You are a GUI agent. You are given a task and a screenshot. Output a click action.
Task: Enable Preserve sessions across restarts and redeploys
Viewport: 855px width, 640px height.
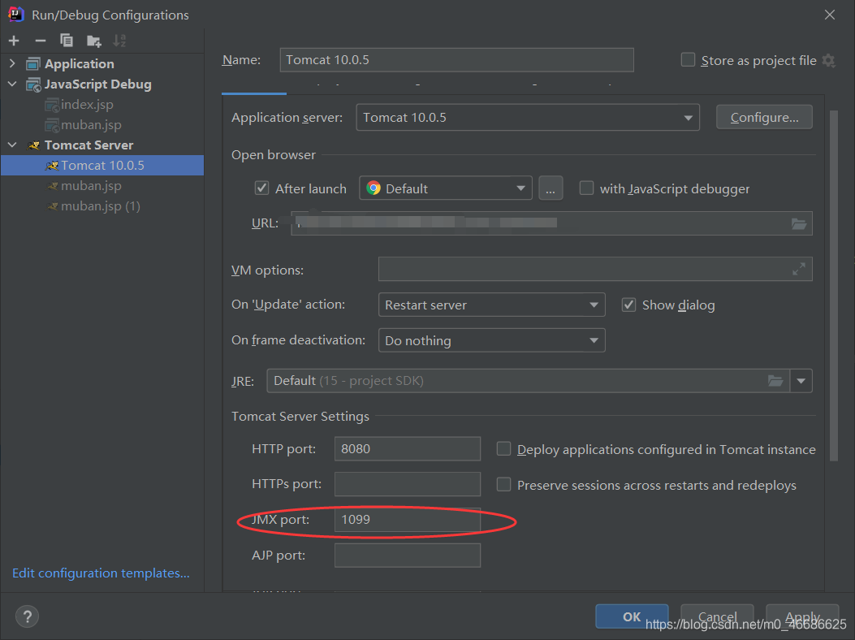pos(504,485)
